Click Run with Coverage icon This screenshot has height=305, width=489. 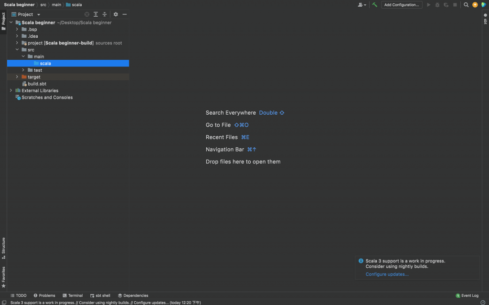pos(446,5)
